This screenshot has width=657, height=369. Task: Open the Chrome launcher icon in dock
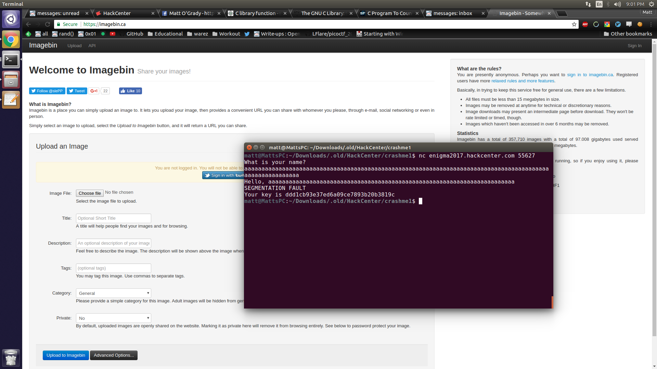pyautogui.click(x=11, y=40)
